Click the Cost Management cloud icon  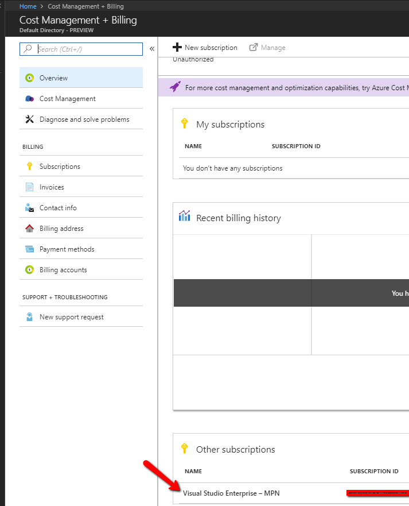tap(29, 99)
